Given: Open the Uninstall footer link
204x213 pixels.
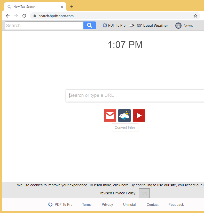Looking at the screenshot, I should click(130, 204).
